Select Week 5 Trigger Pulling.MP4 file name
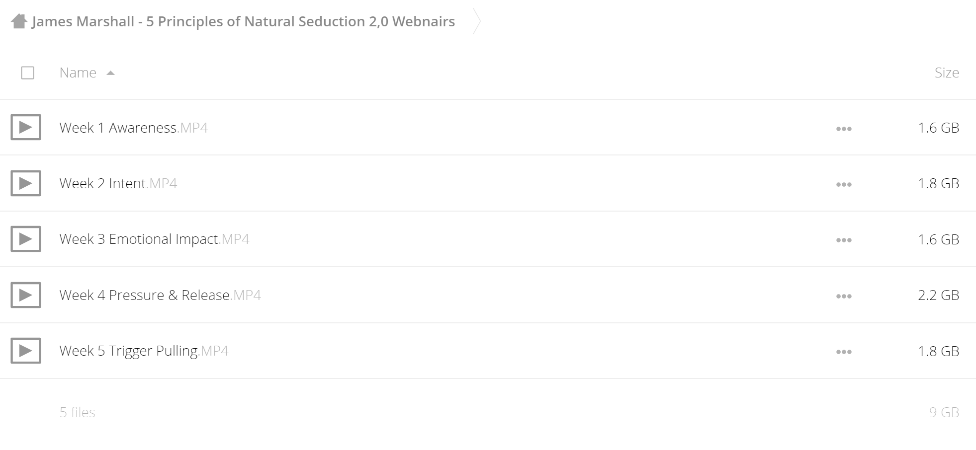Viewport: 976px width, 450px height. 144,351
